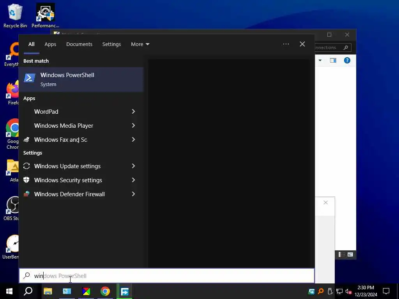Image resolution: width=399 pixels, height=299 pixels.
Task: Click the remote desktop tray icon
Action: click(311, 291)
